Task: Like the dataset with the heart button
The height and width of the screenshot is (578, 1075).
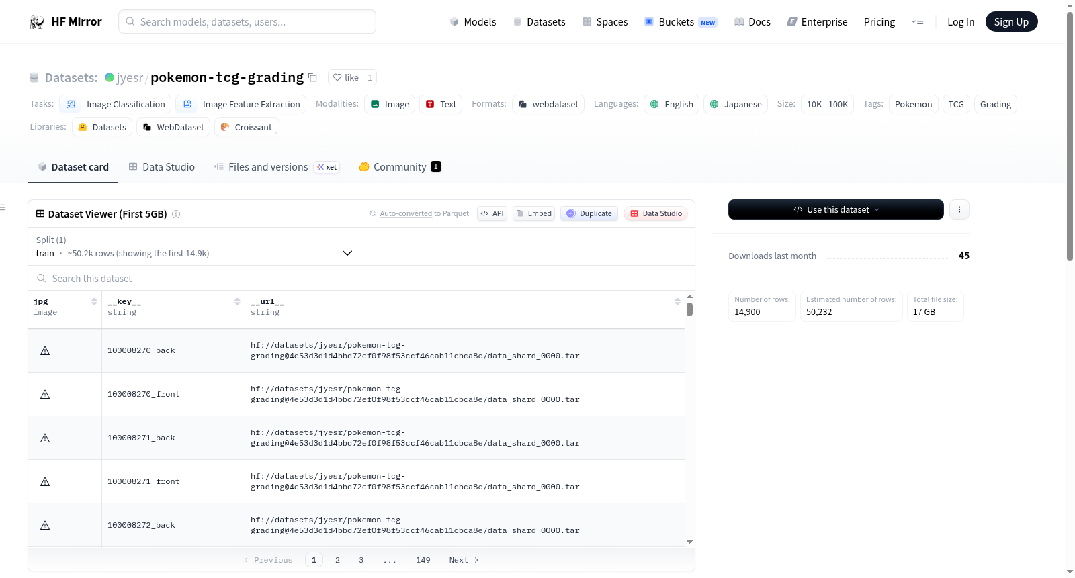Action: 345,77
